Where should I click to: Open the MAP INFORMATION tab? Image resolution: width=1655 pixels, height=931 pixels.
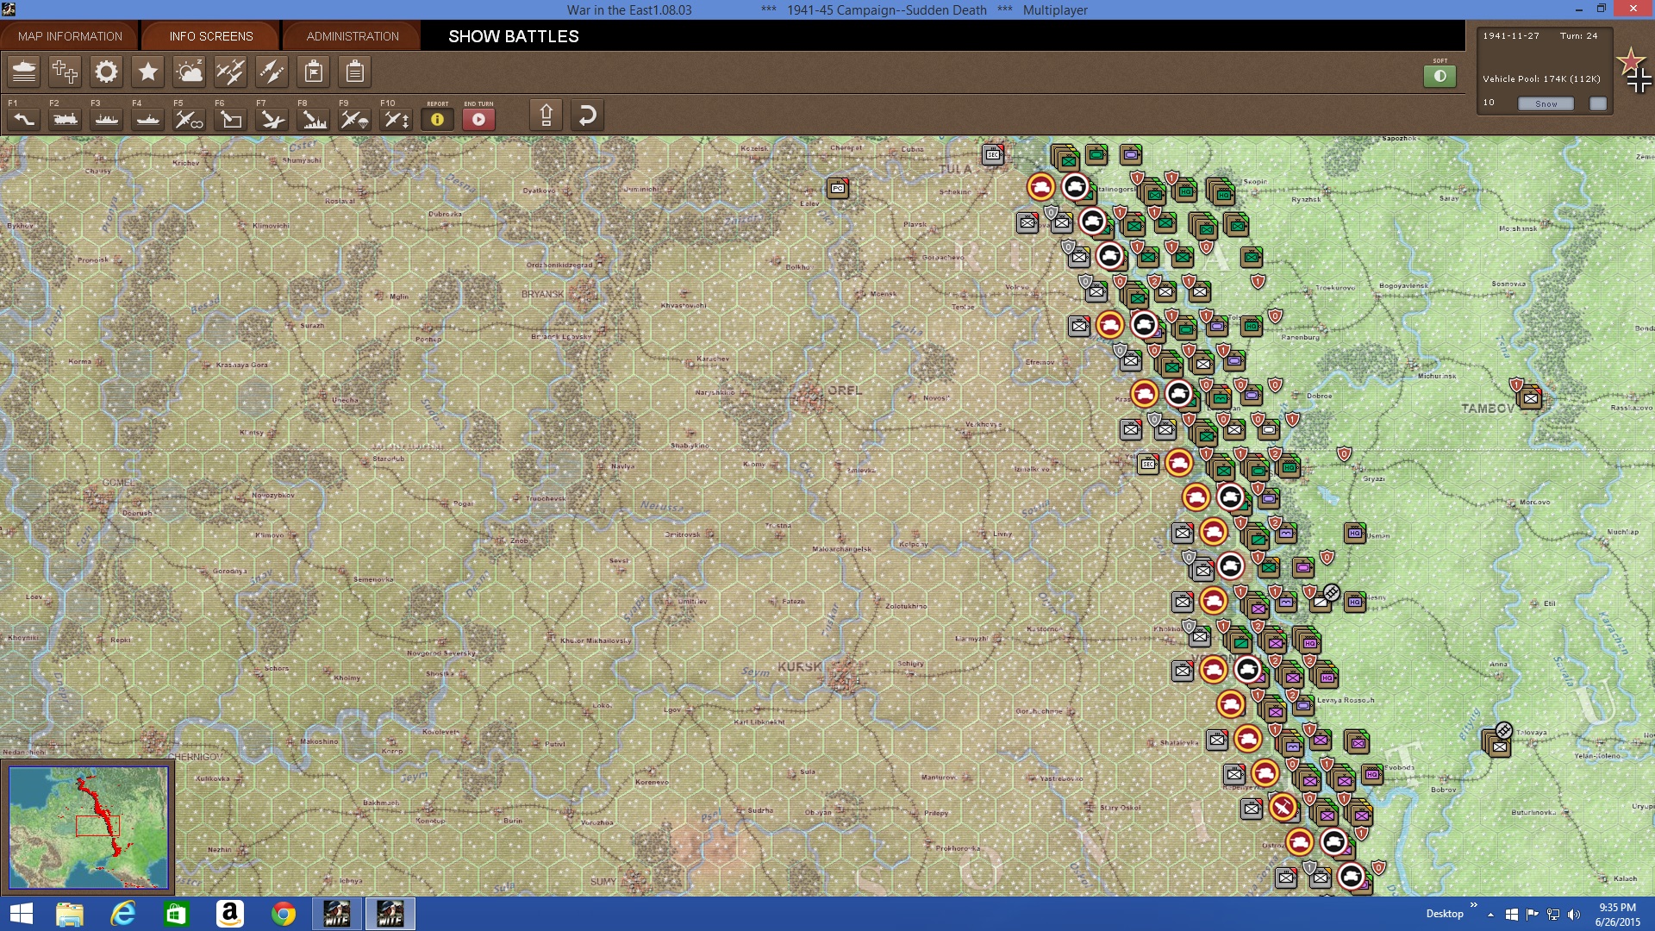point(70,36)
